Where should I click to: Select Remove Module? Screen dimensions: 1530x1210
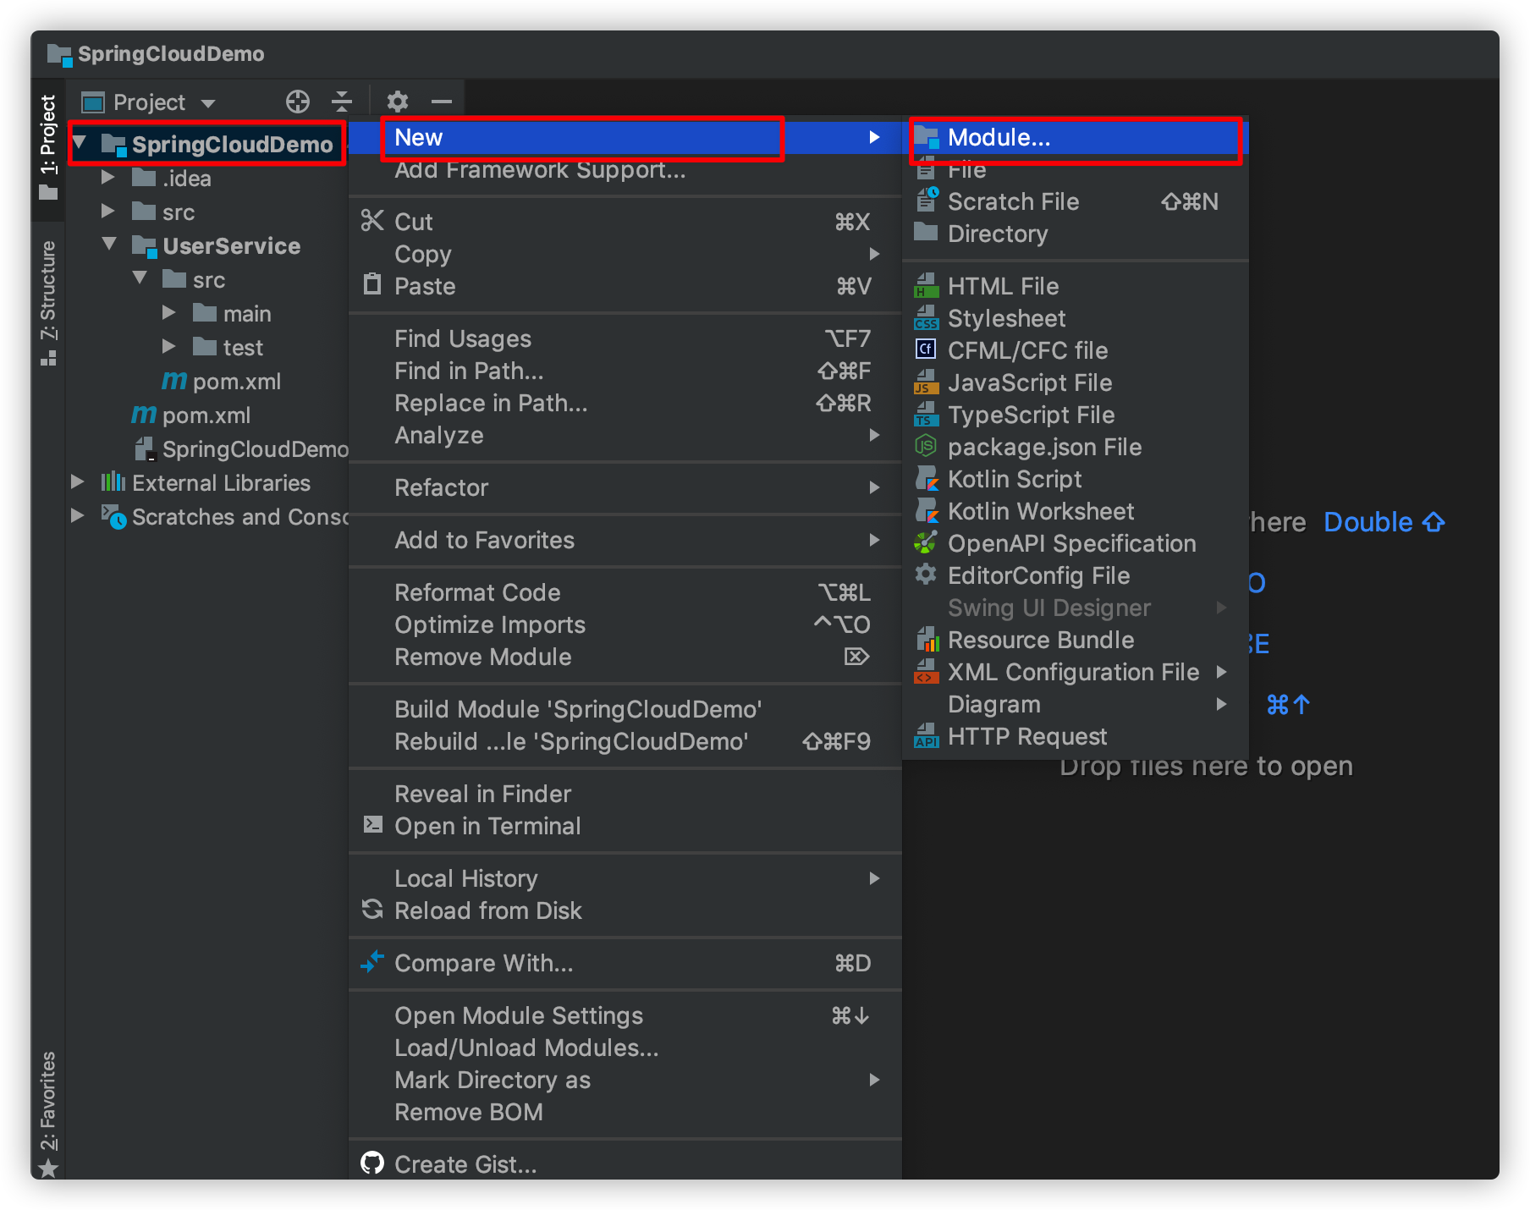tap(625, 657)
